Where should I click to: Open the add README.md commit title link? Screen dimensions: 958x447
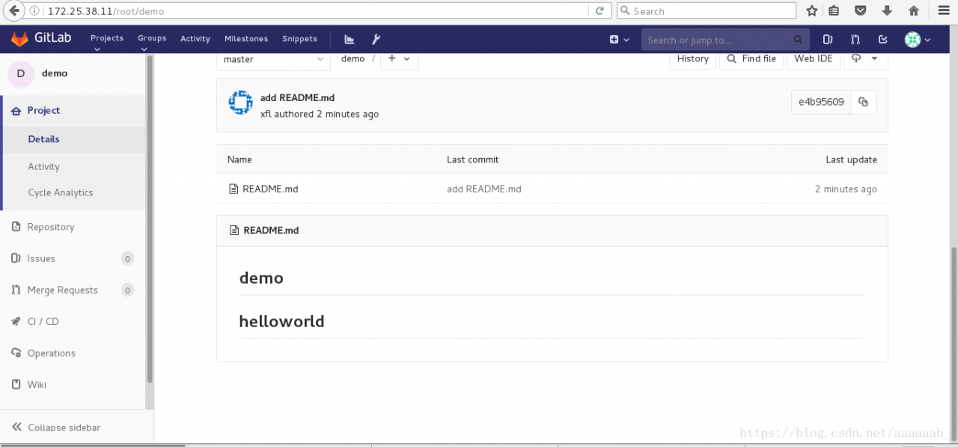[297, 98]
